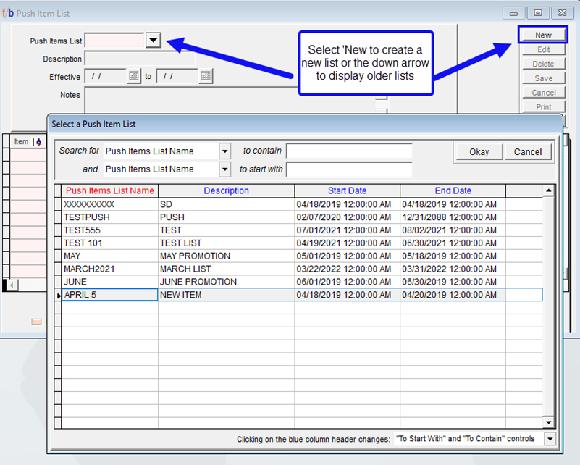Select the TESTPUSH list row
The width and height of the screenshot is (580, 465).
pyautogui.click(x=109, y=217)
